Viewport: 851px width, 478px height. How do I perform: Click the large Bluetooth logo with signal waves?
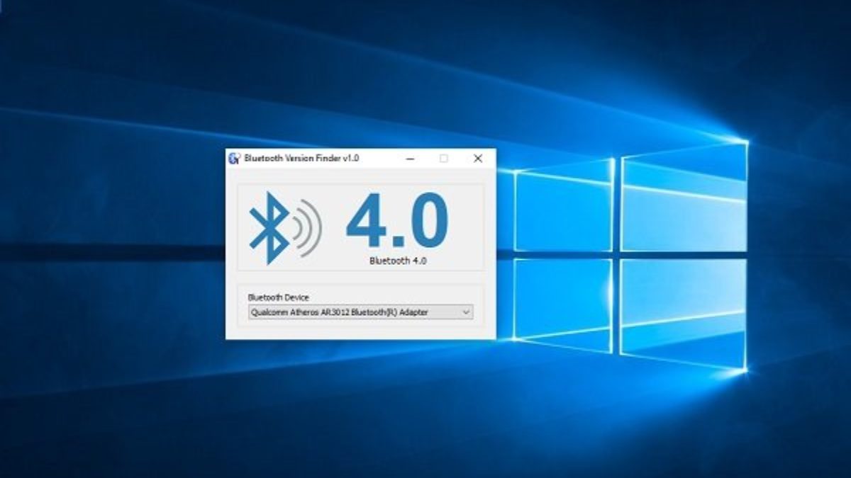tap(285, 227)
